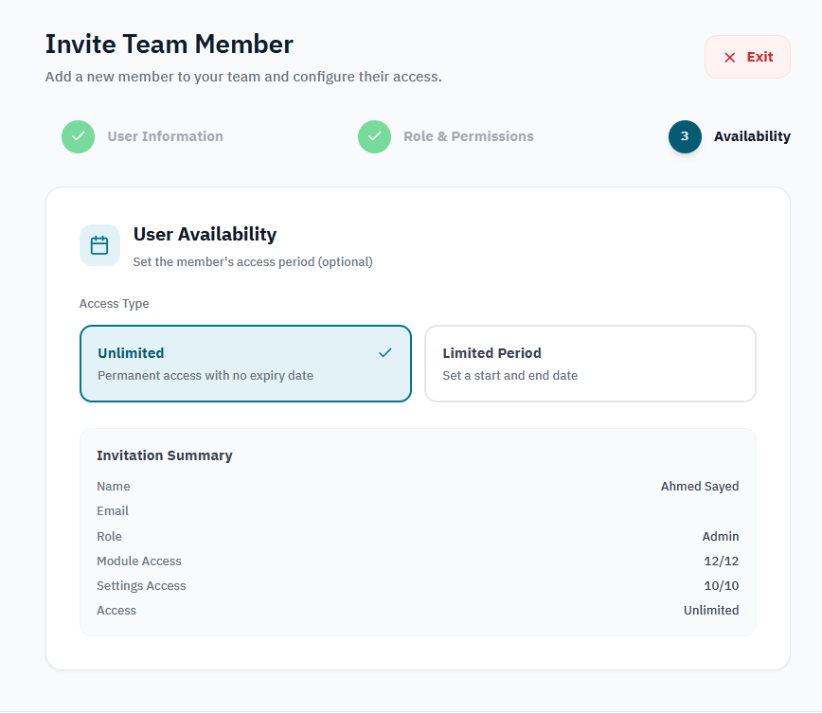Click the green checkmark next to User Information
The height and width of the screenshot is (713, 822).
[78, 136]
